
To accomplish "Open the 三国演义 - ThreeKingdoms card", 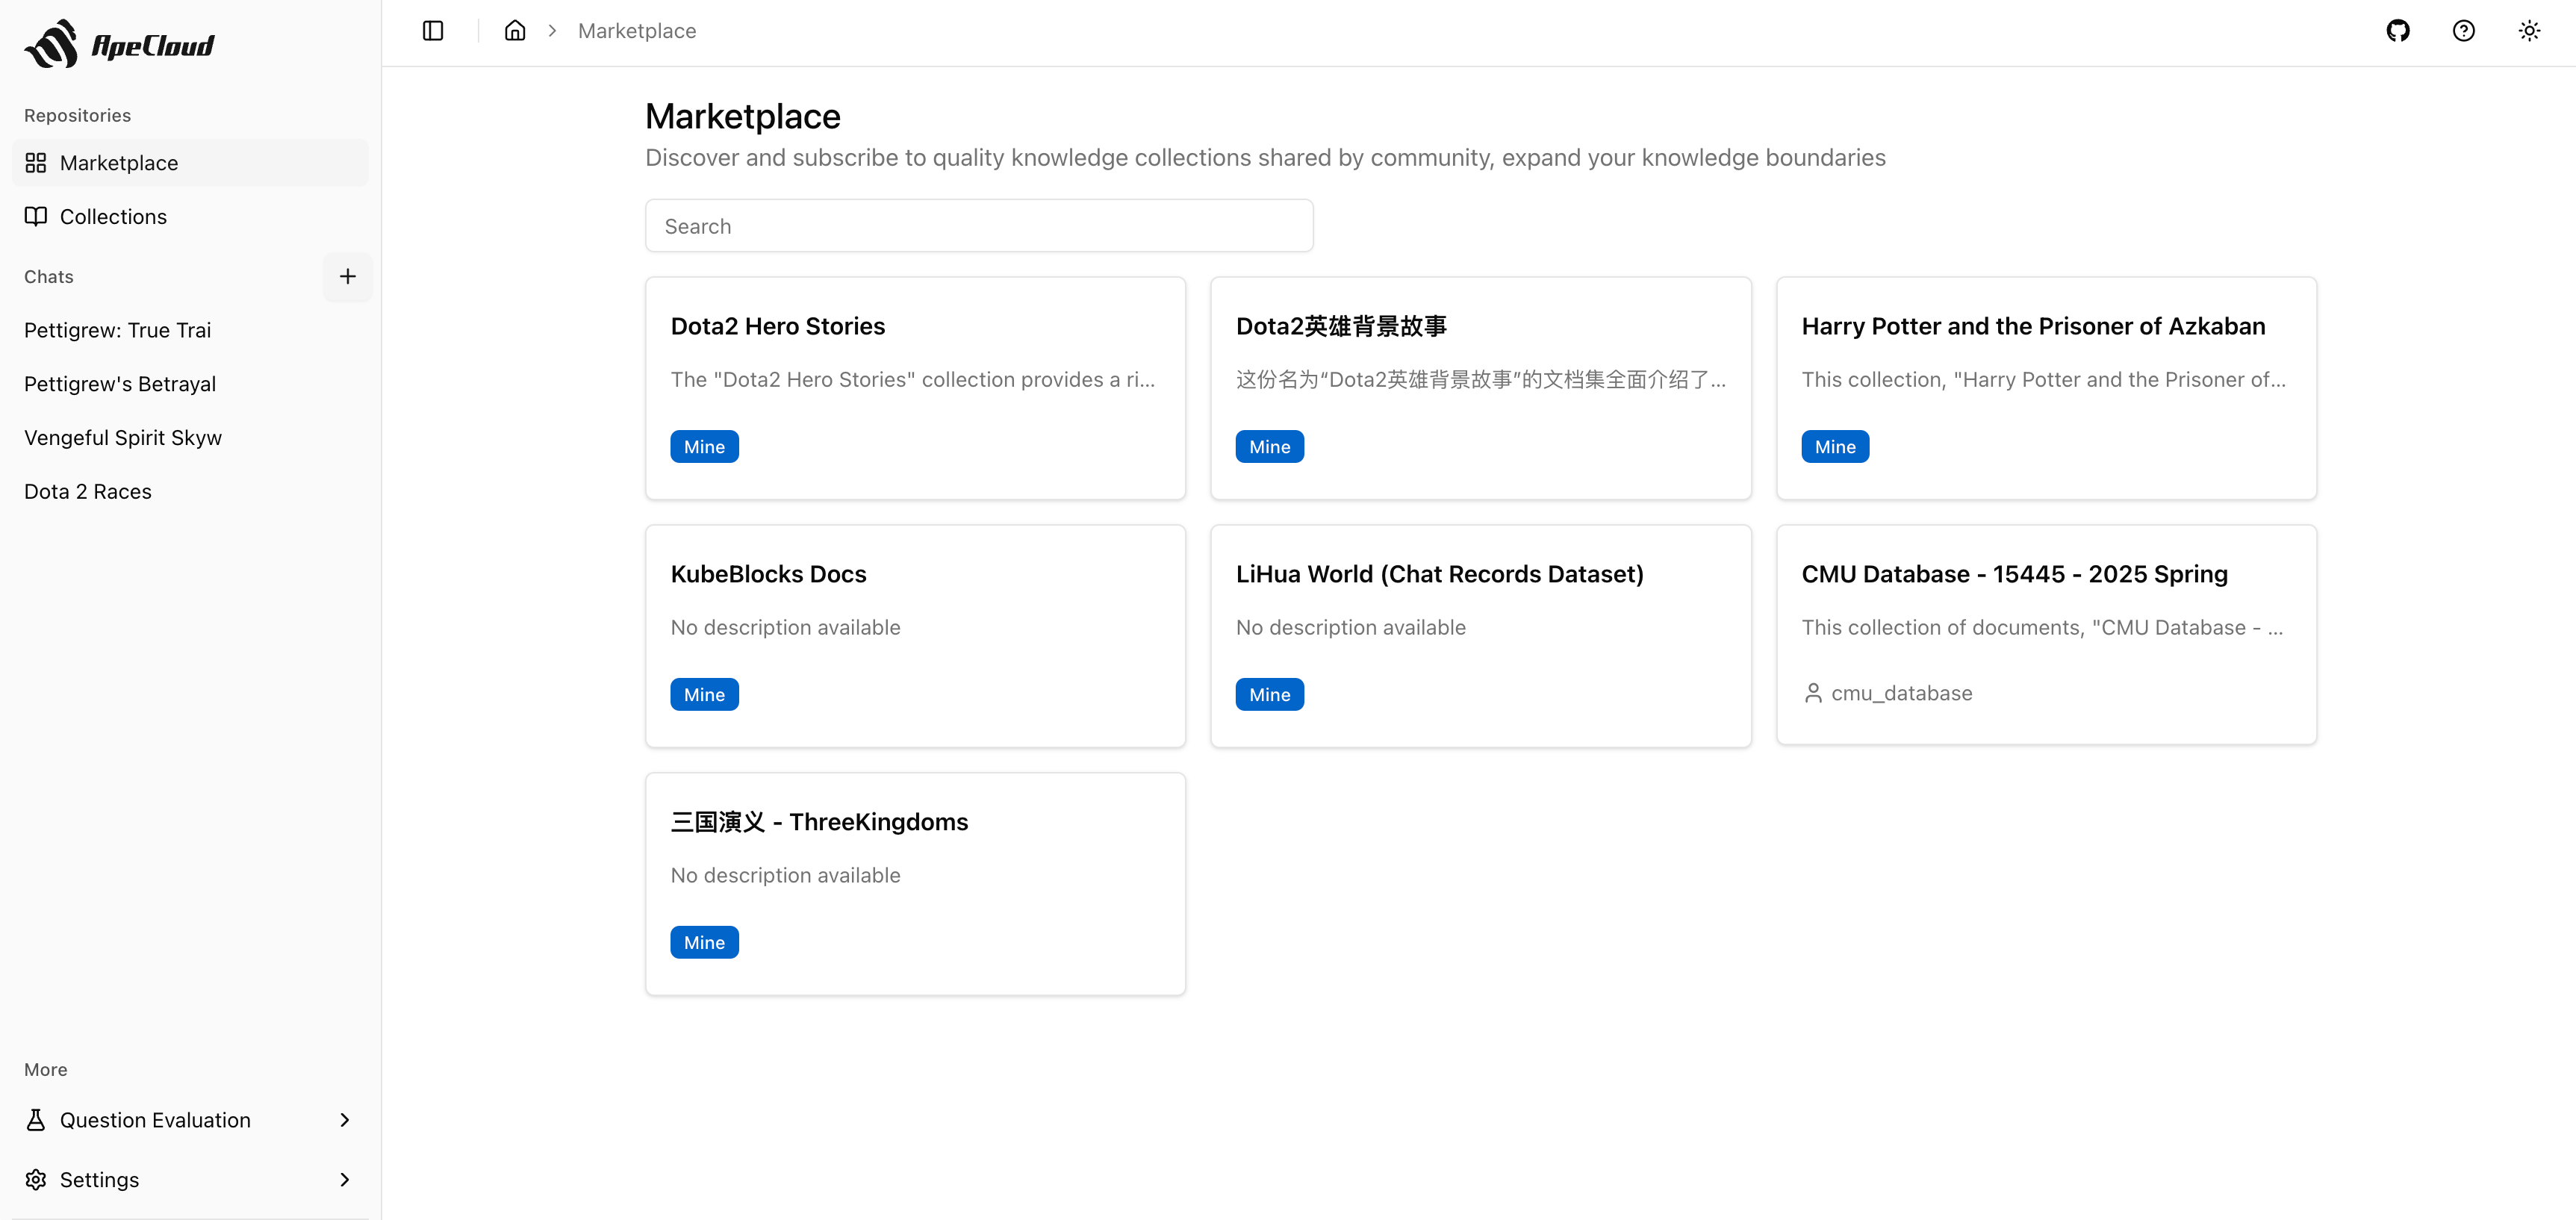I will point(915,884).
